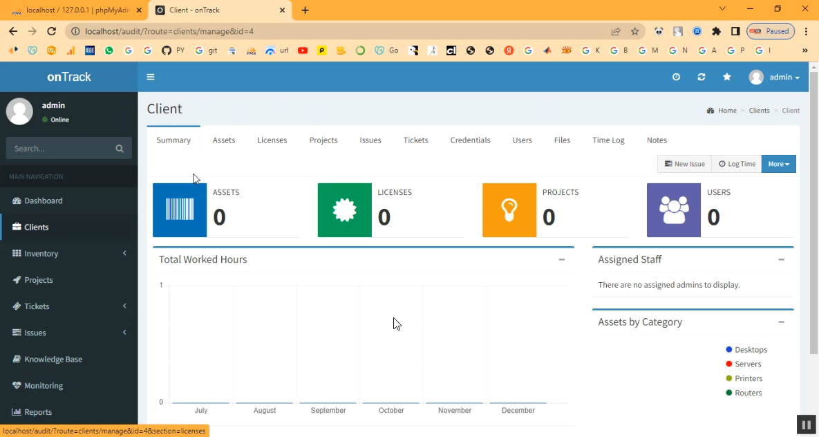Click the New Issue button
This screenshot has height=437, width=819.
684,164
